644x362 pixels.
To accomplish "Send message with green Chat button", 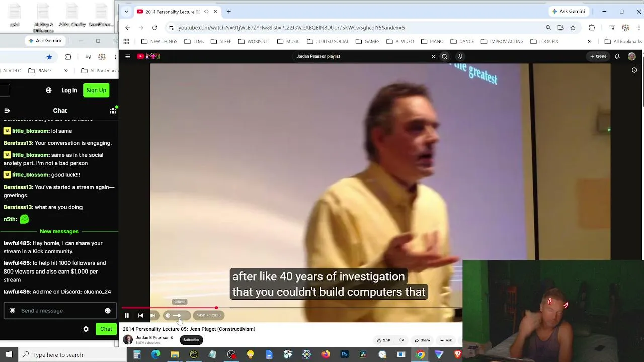I will point(106,329).
